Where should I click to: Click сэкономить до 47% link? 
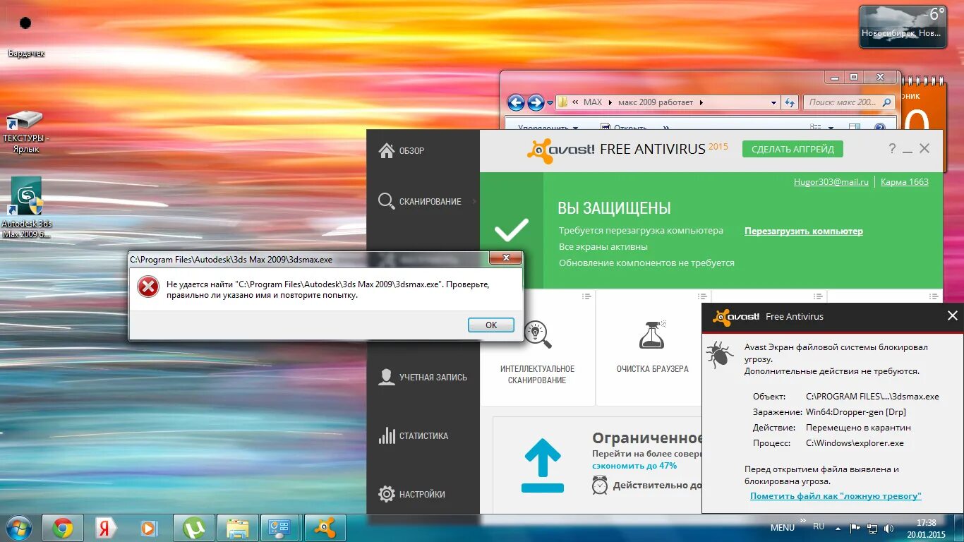pyautogui.click(x=634, y=466)
